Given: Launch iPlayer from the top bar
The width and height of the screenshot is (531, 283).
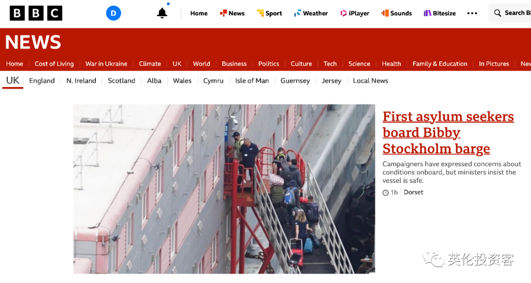Looking at the screenshot, I should pos(354,13).
